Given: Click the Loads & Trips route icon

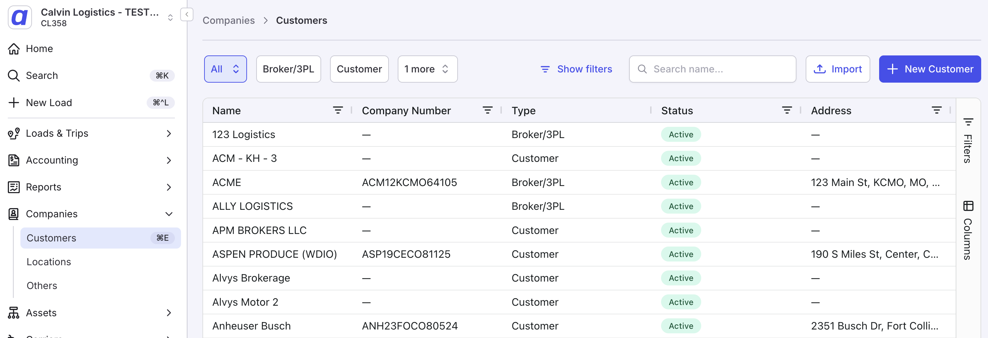Looking at the screenshot, I should 14,133.
